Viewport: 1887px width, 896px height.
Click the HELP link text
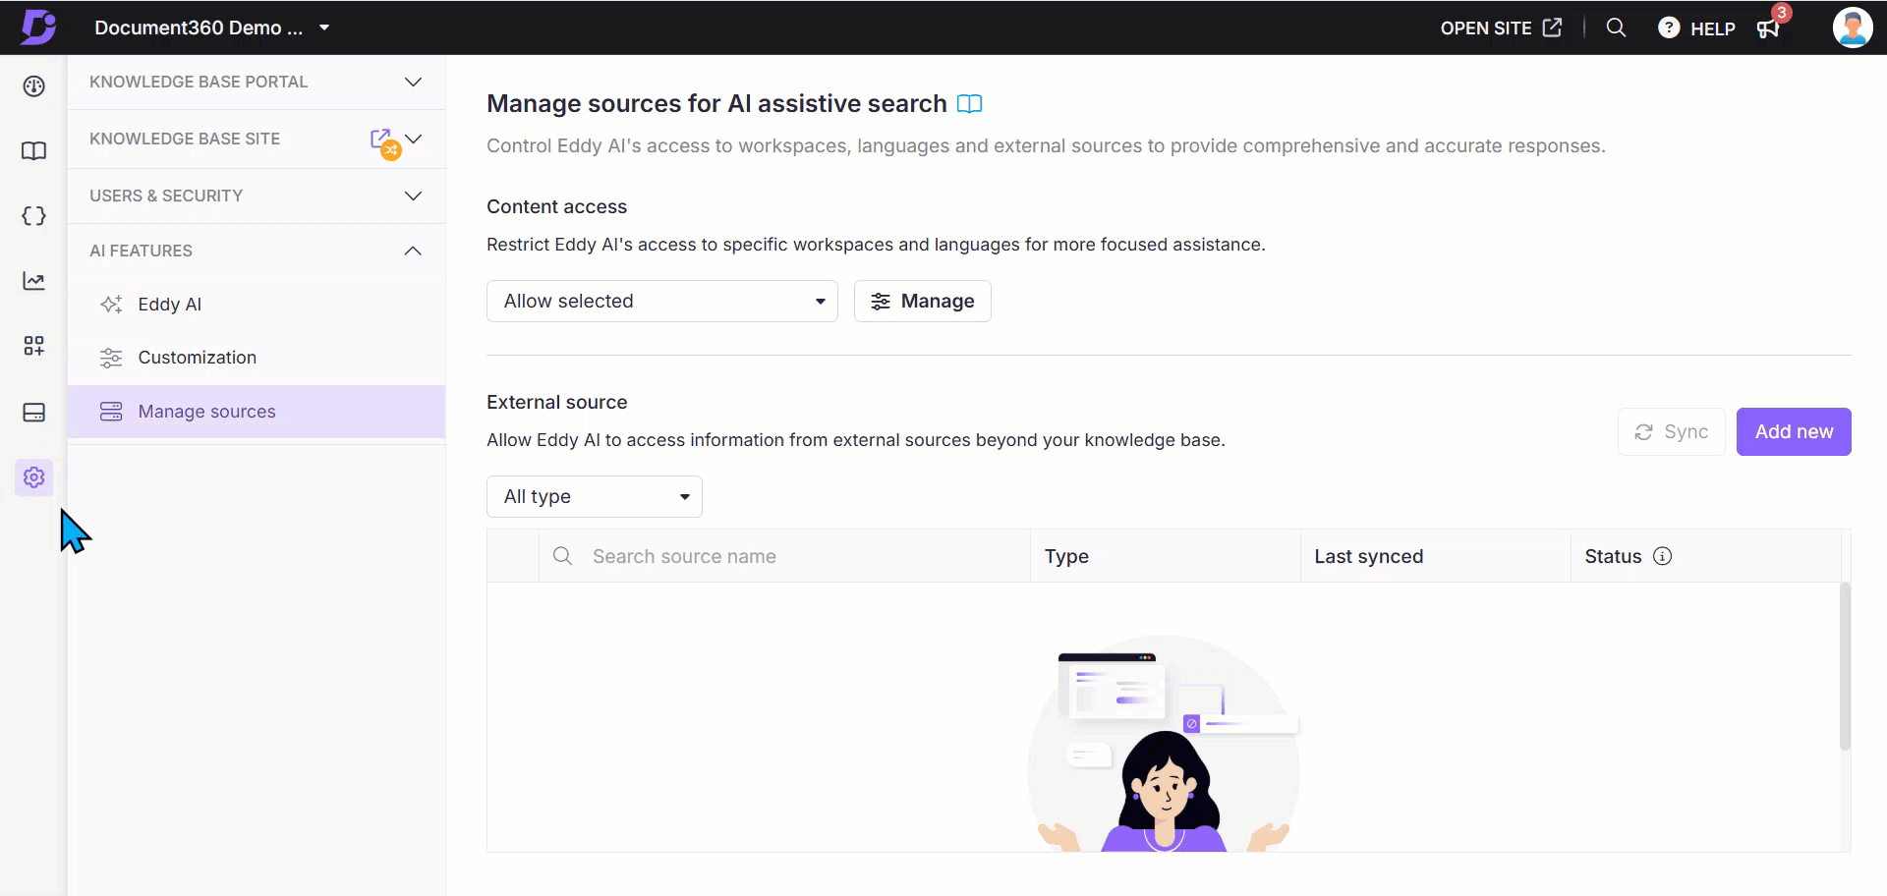[x=1713, y=28]
